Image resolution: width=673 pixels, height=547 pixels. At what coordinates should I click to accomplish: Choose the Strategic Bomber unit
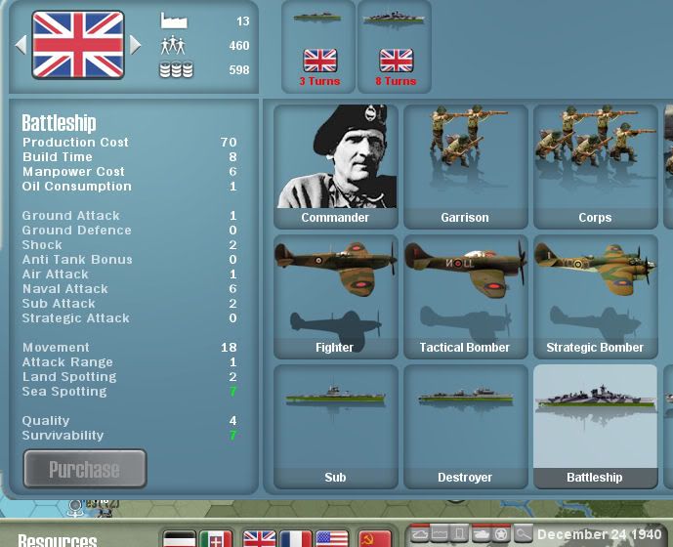coord(595,296)
